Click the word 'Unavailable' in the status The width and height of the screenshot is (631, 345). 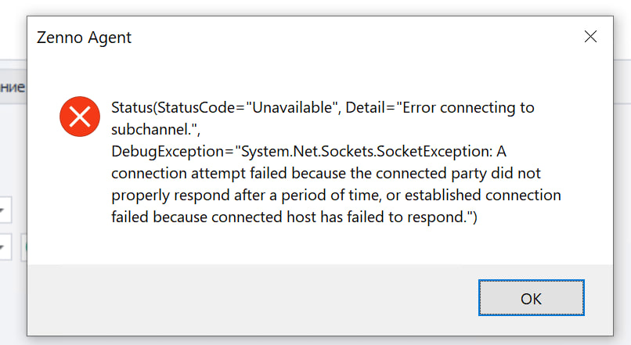coord(290,108)
